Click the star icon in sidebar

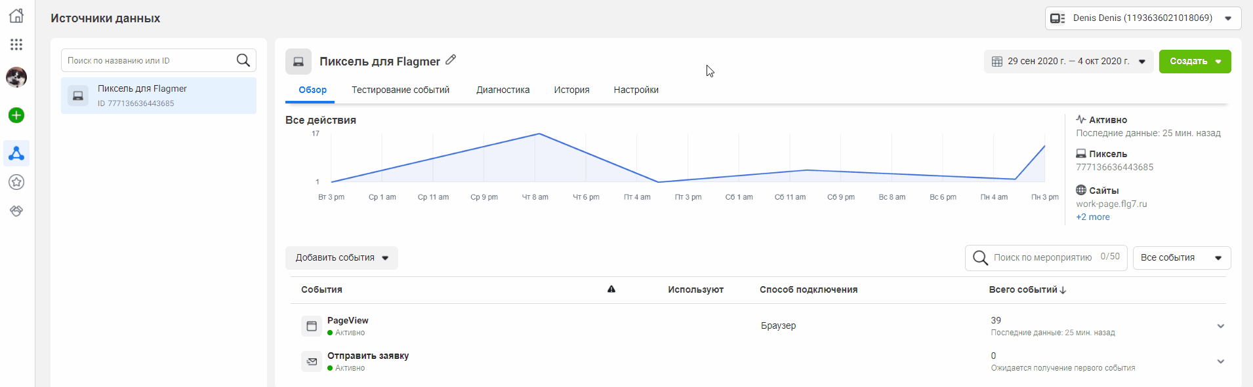click(x=16, y=182)
